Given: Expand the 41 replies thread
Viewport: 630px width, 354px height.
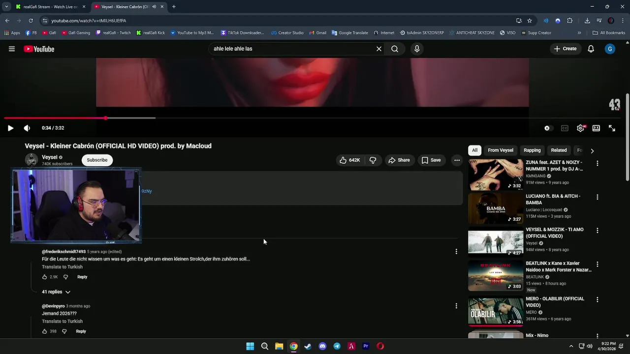Looking at the screenshot, I should pyautogui.click(x=56, y=292).
